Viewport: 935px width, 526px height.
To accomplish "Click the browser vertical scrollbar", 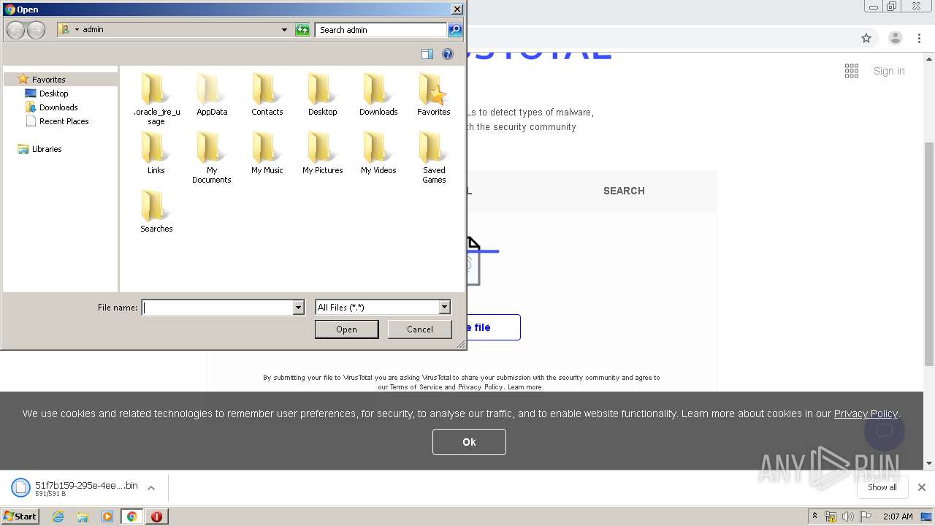I will click(x=929, y=254).
